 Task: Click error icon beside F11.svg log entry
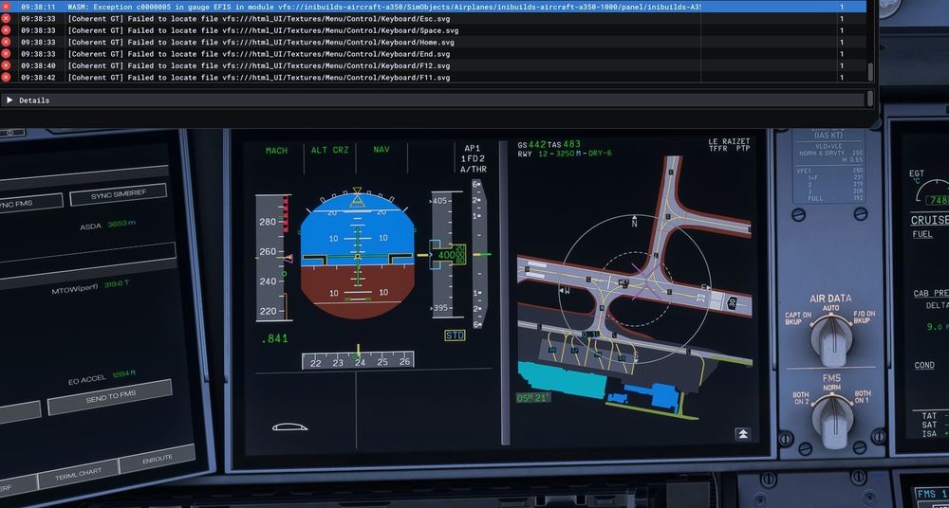click(x=6, y=77)
